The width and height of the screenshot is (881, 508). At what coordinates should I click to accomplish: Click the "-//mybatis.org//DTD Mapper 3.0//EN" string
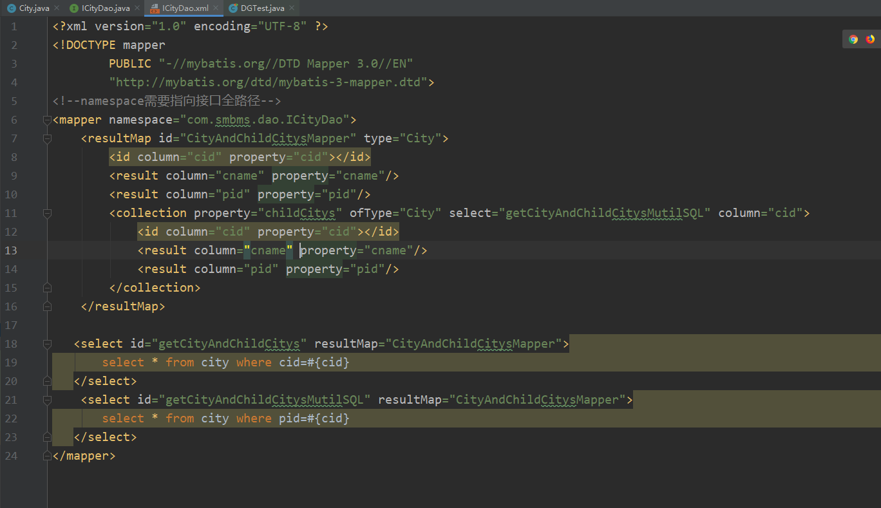[286, 64]
